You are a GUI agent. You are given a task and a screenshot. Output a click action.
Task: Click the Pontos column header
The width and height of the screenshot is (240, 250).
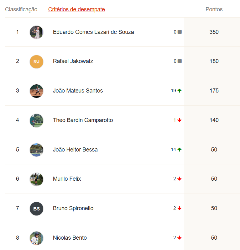click(214, 9)
